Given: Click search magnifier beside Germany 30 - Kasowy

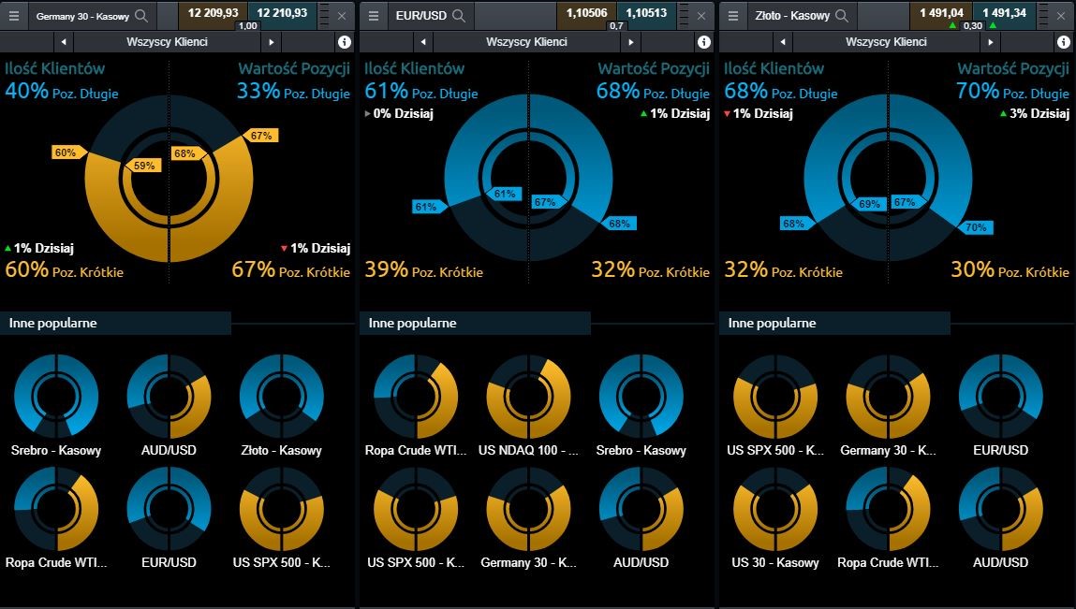Looking at the screenshot, I should [x=141, y=16].
